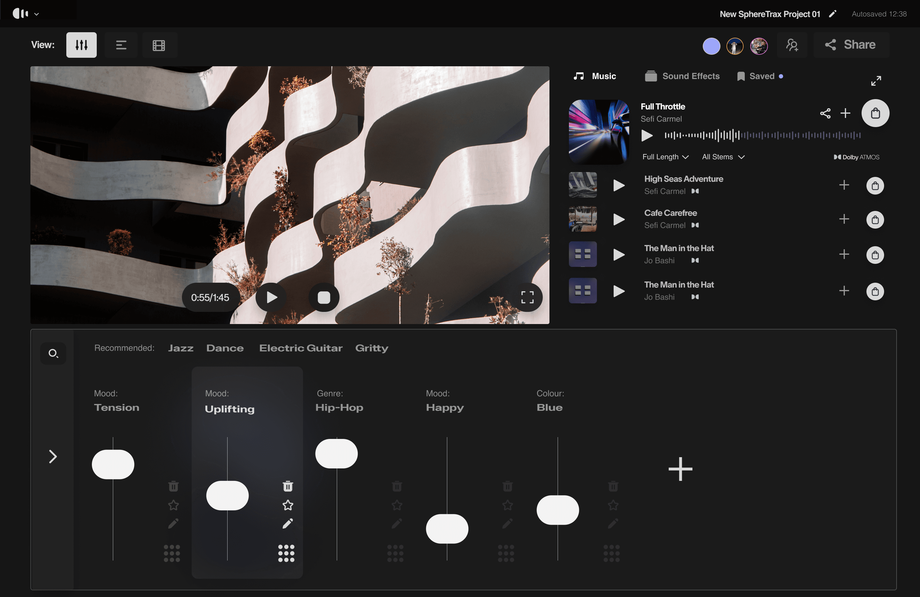Stop the video preview

click(x=324, y=297)
